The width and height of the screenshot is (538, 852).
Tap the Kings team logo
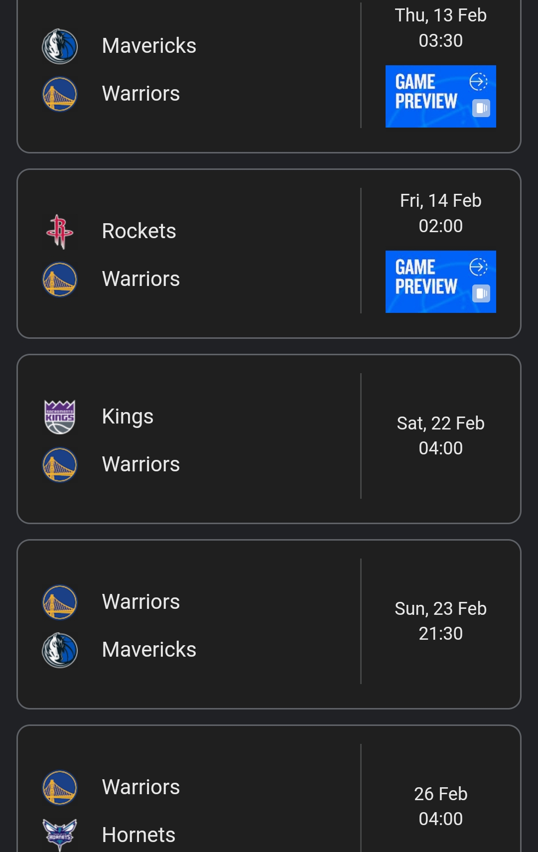[x=60, y=417]
